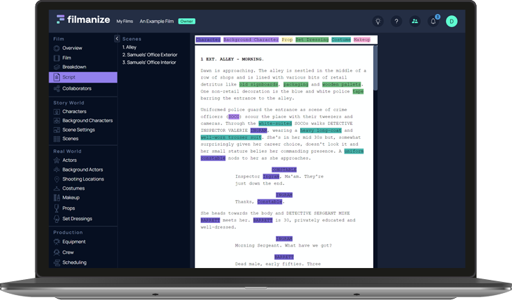The width and height of the screenshot is (512, 300).
Task: Click the lightbulb tips icon
Action: point(378,22)
